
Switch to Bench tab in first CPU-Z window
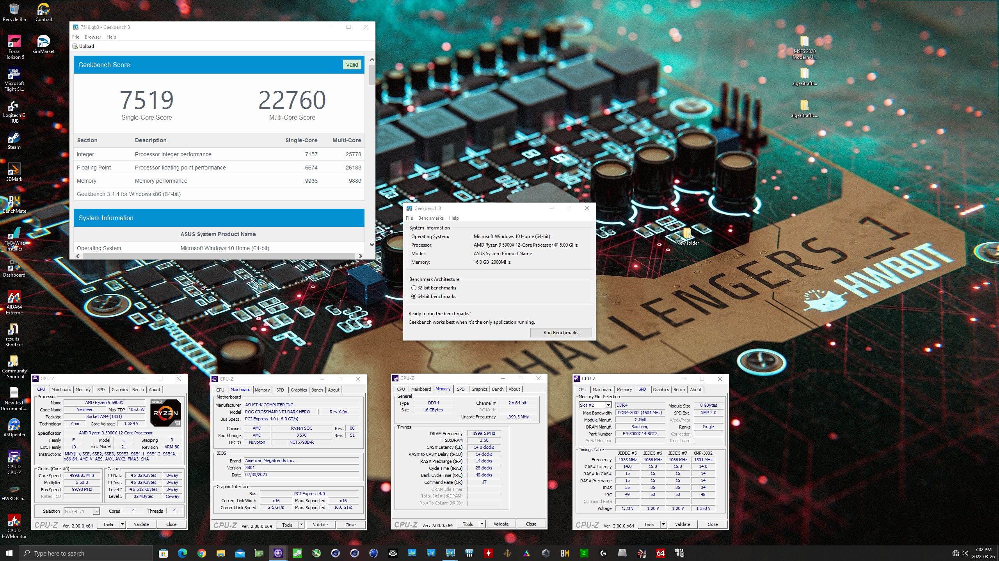click(x=138, y=390)
